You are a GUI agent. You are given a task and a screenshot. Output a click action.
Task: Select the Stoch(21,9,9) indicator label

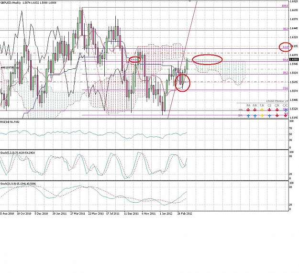tap(18, 184)
